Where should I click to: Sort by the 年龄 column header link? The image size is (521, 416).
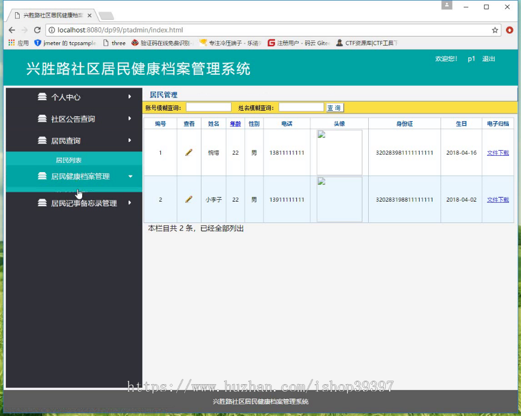(235, 124)
